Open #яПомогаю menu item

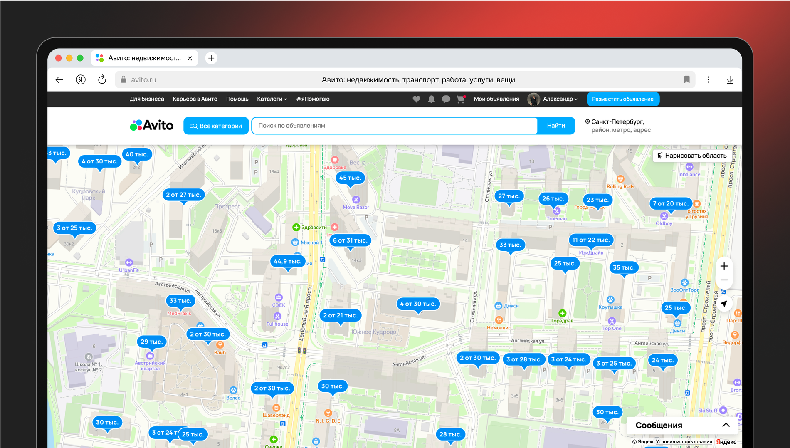[x=313, y=99]
